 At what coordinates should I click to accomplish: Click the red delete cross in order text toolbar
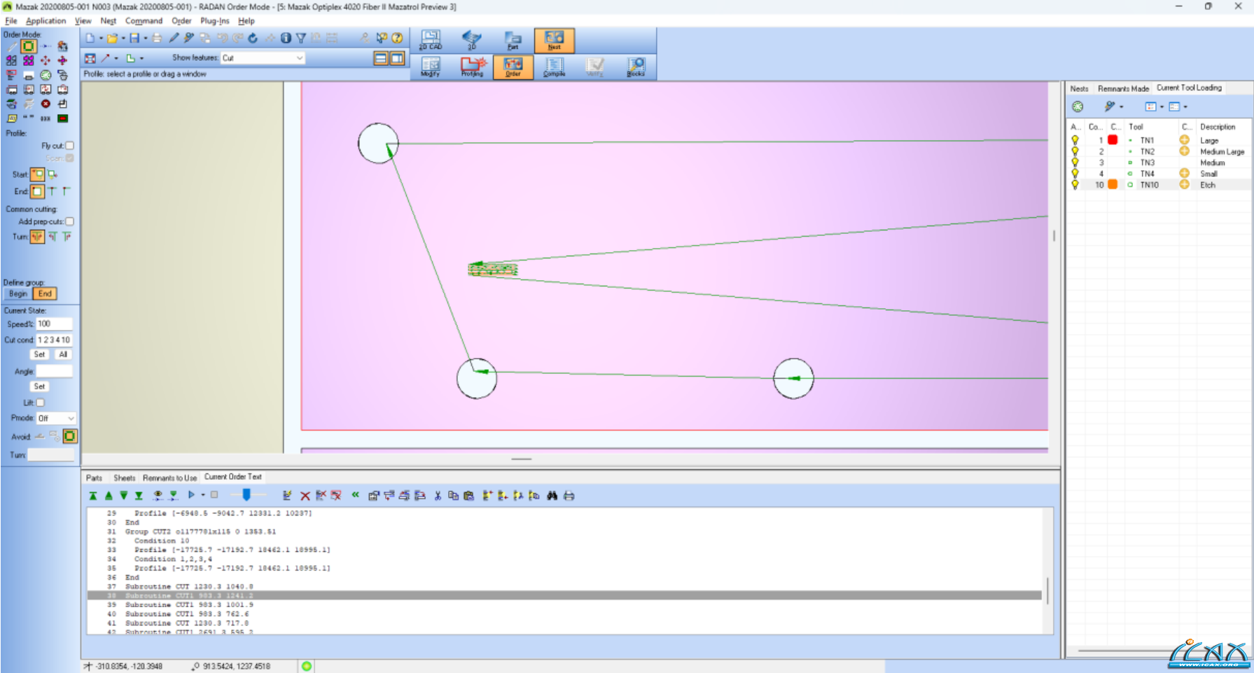tap(305, 496)
